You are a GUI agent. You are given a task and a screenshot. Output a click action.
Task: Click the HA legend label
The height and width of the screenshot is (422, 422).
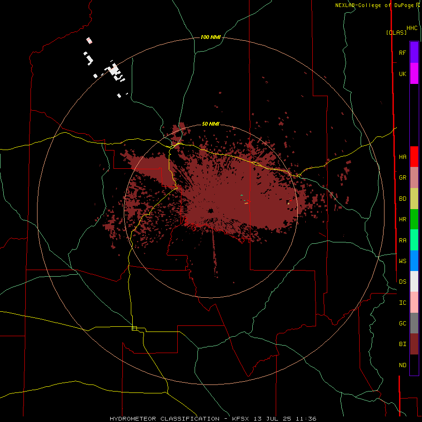click(402, 157)
